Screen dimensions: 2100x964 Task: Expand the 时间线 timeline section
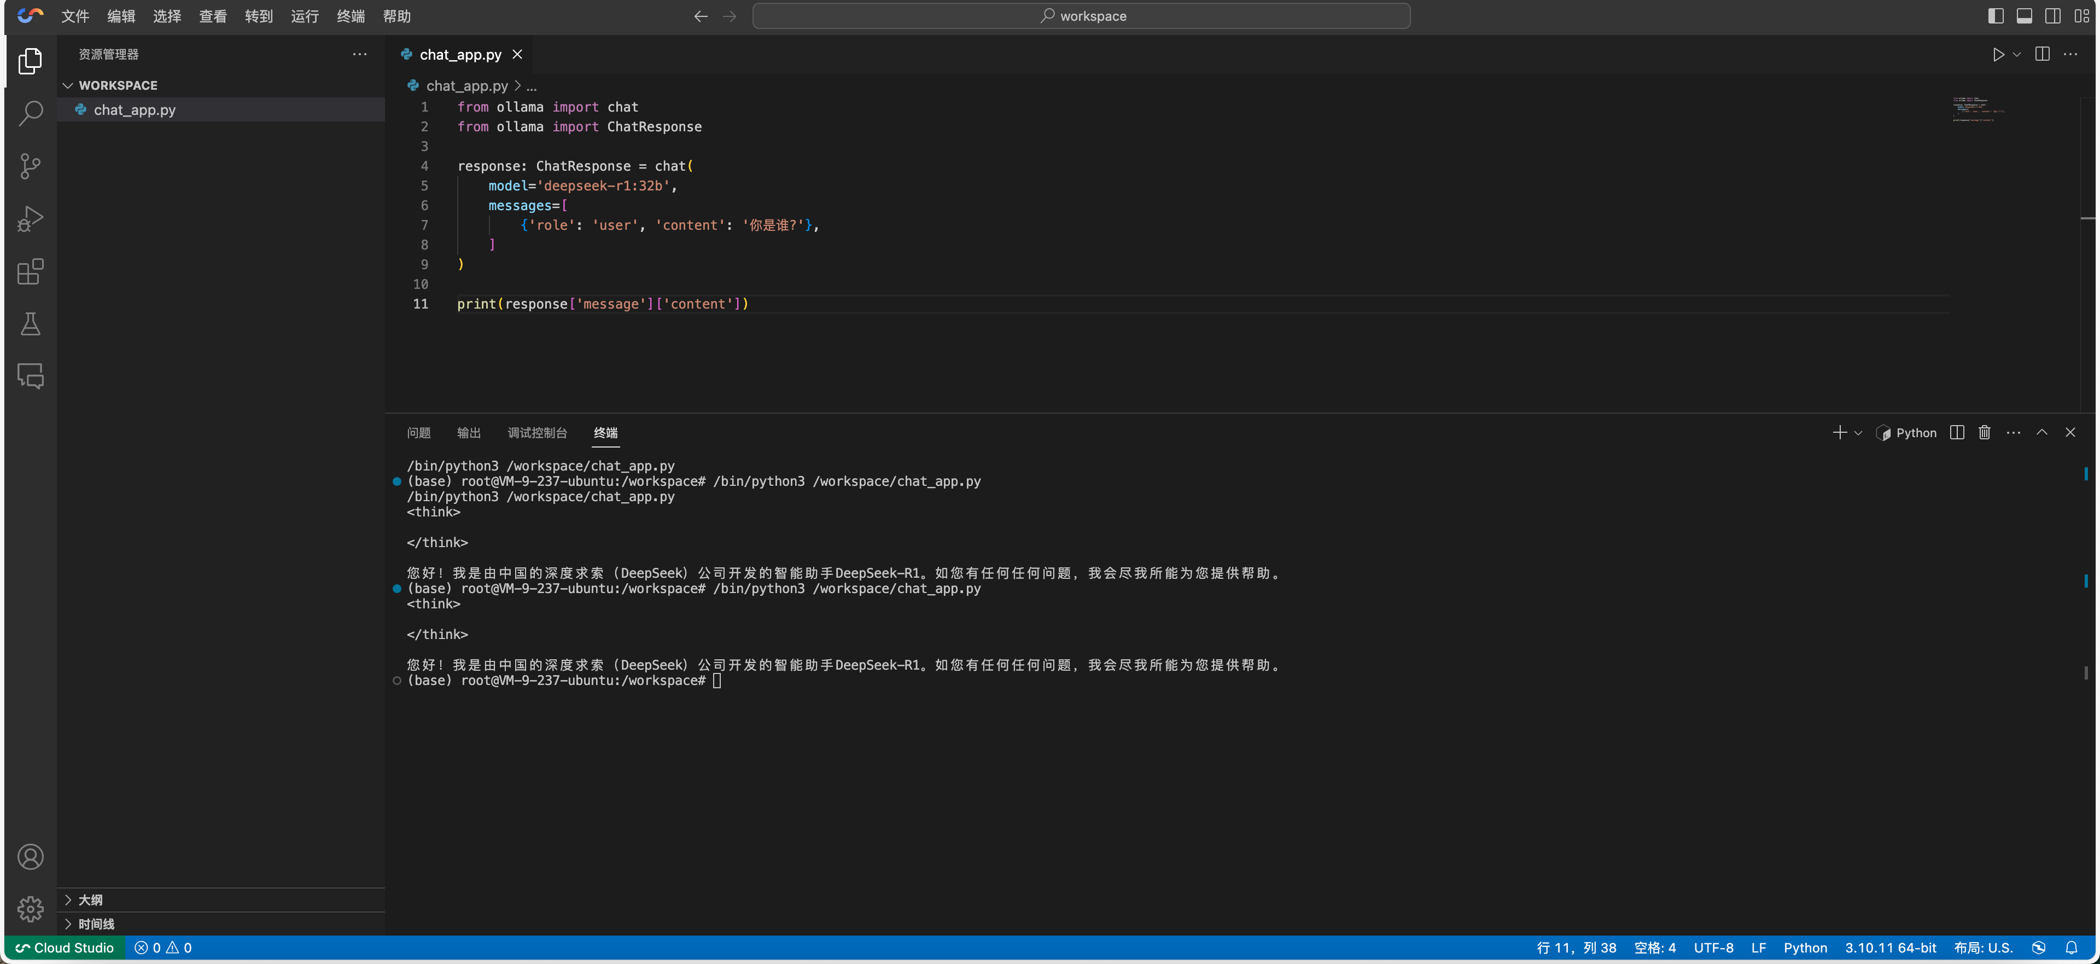coord(220,924)
